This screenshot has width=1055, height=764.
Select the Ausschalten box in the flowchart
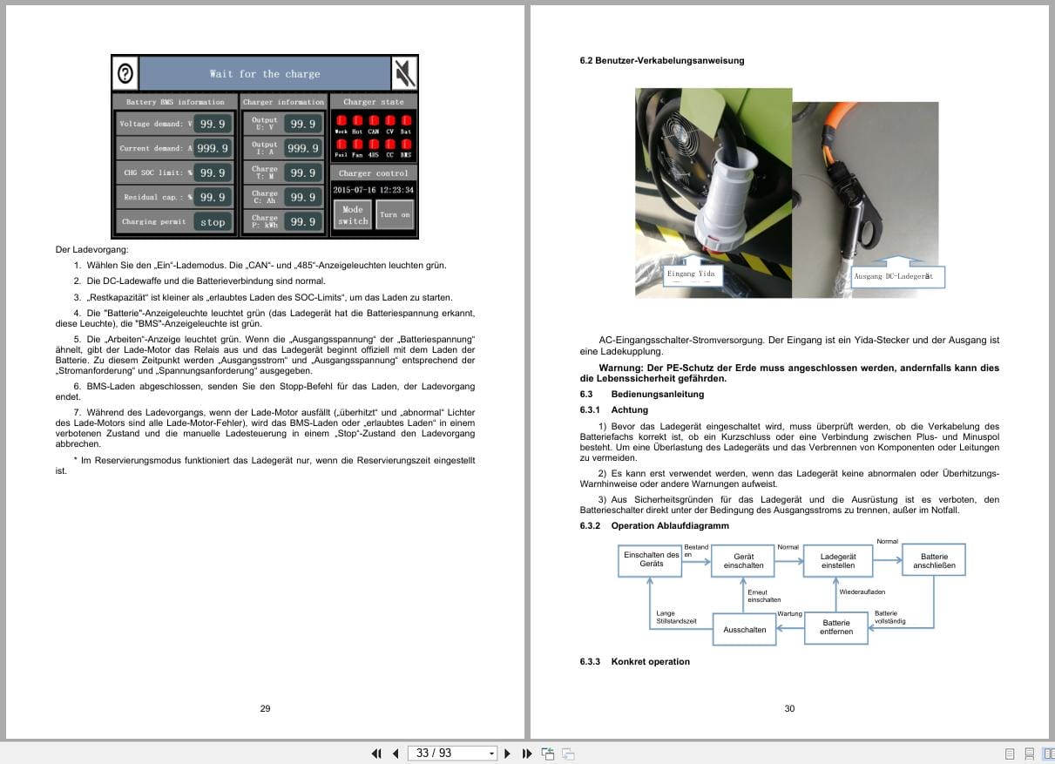[x=744, y=628]
